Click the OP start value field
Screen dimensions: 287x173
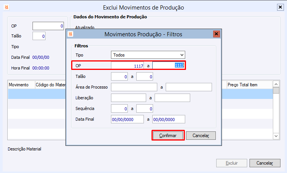click(127, 66)
